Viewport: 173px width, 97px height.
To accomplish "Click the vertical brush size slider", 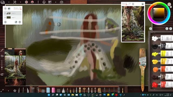I will pyautogui.click(x=2, y=65).
